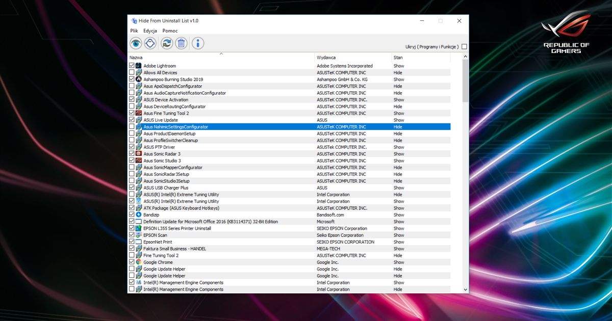Click the ASUS USB Charger Plus icon
This screenshot has width=612, height=321.
(x=139, y=188)
